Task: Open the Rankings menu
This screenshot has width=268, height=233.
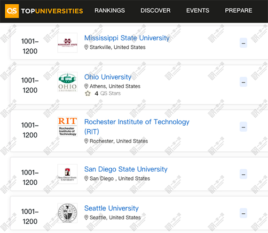Action: coord(110,11)
